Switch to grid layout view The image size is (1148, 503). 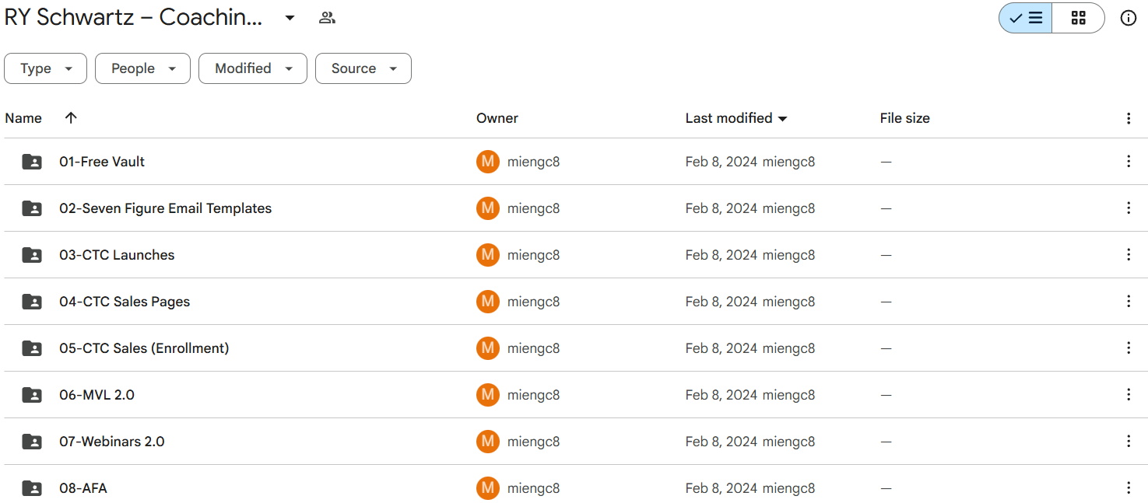[x=1078, y=18]
